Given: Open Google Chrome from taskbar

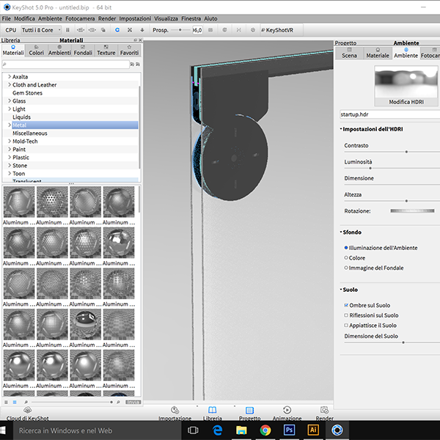Looking at the screenshot, I should click(265, 430).
